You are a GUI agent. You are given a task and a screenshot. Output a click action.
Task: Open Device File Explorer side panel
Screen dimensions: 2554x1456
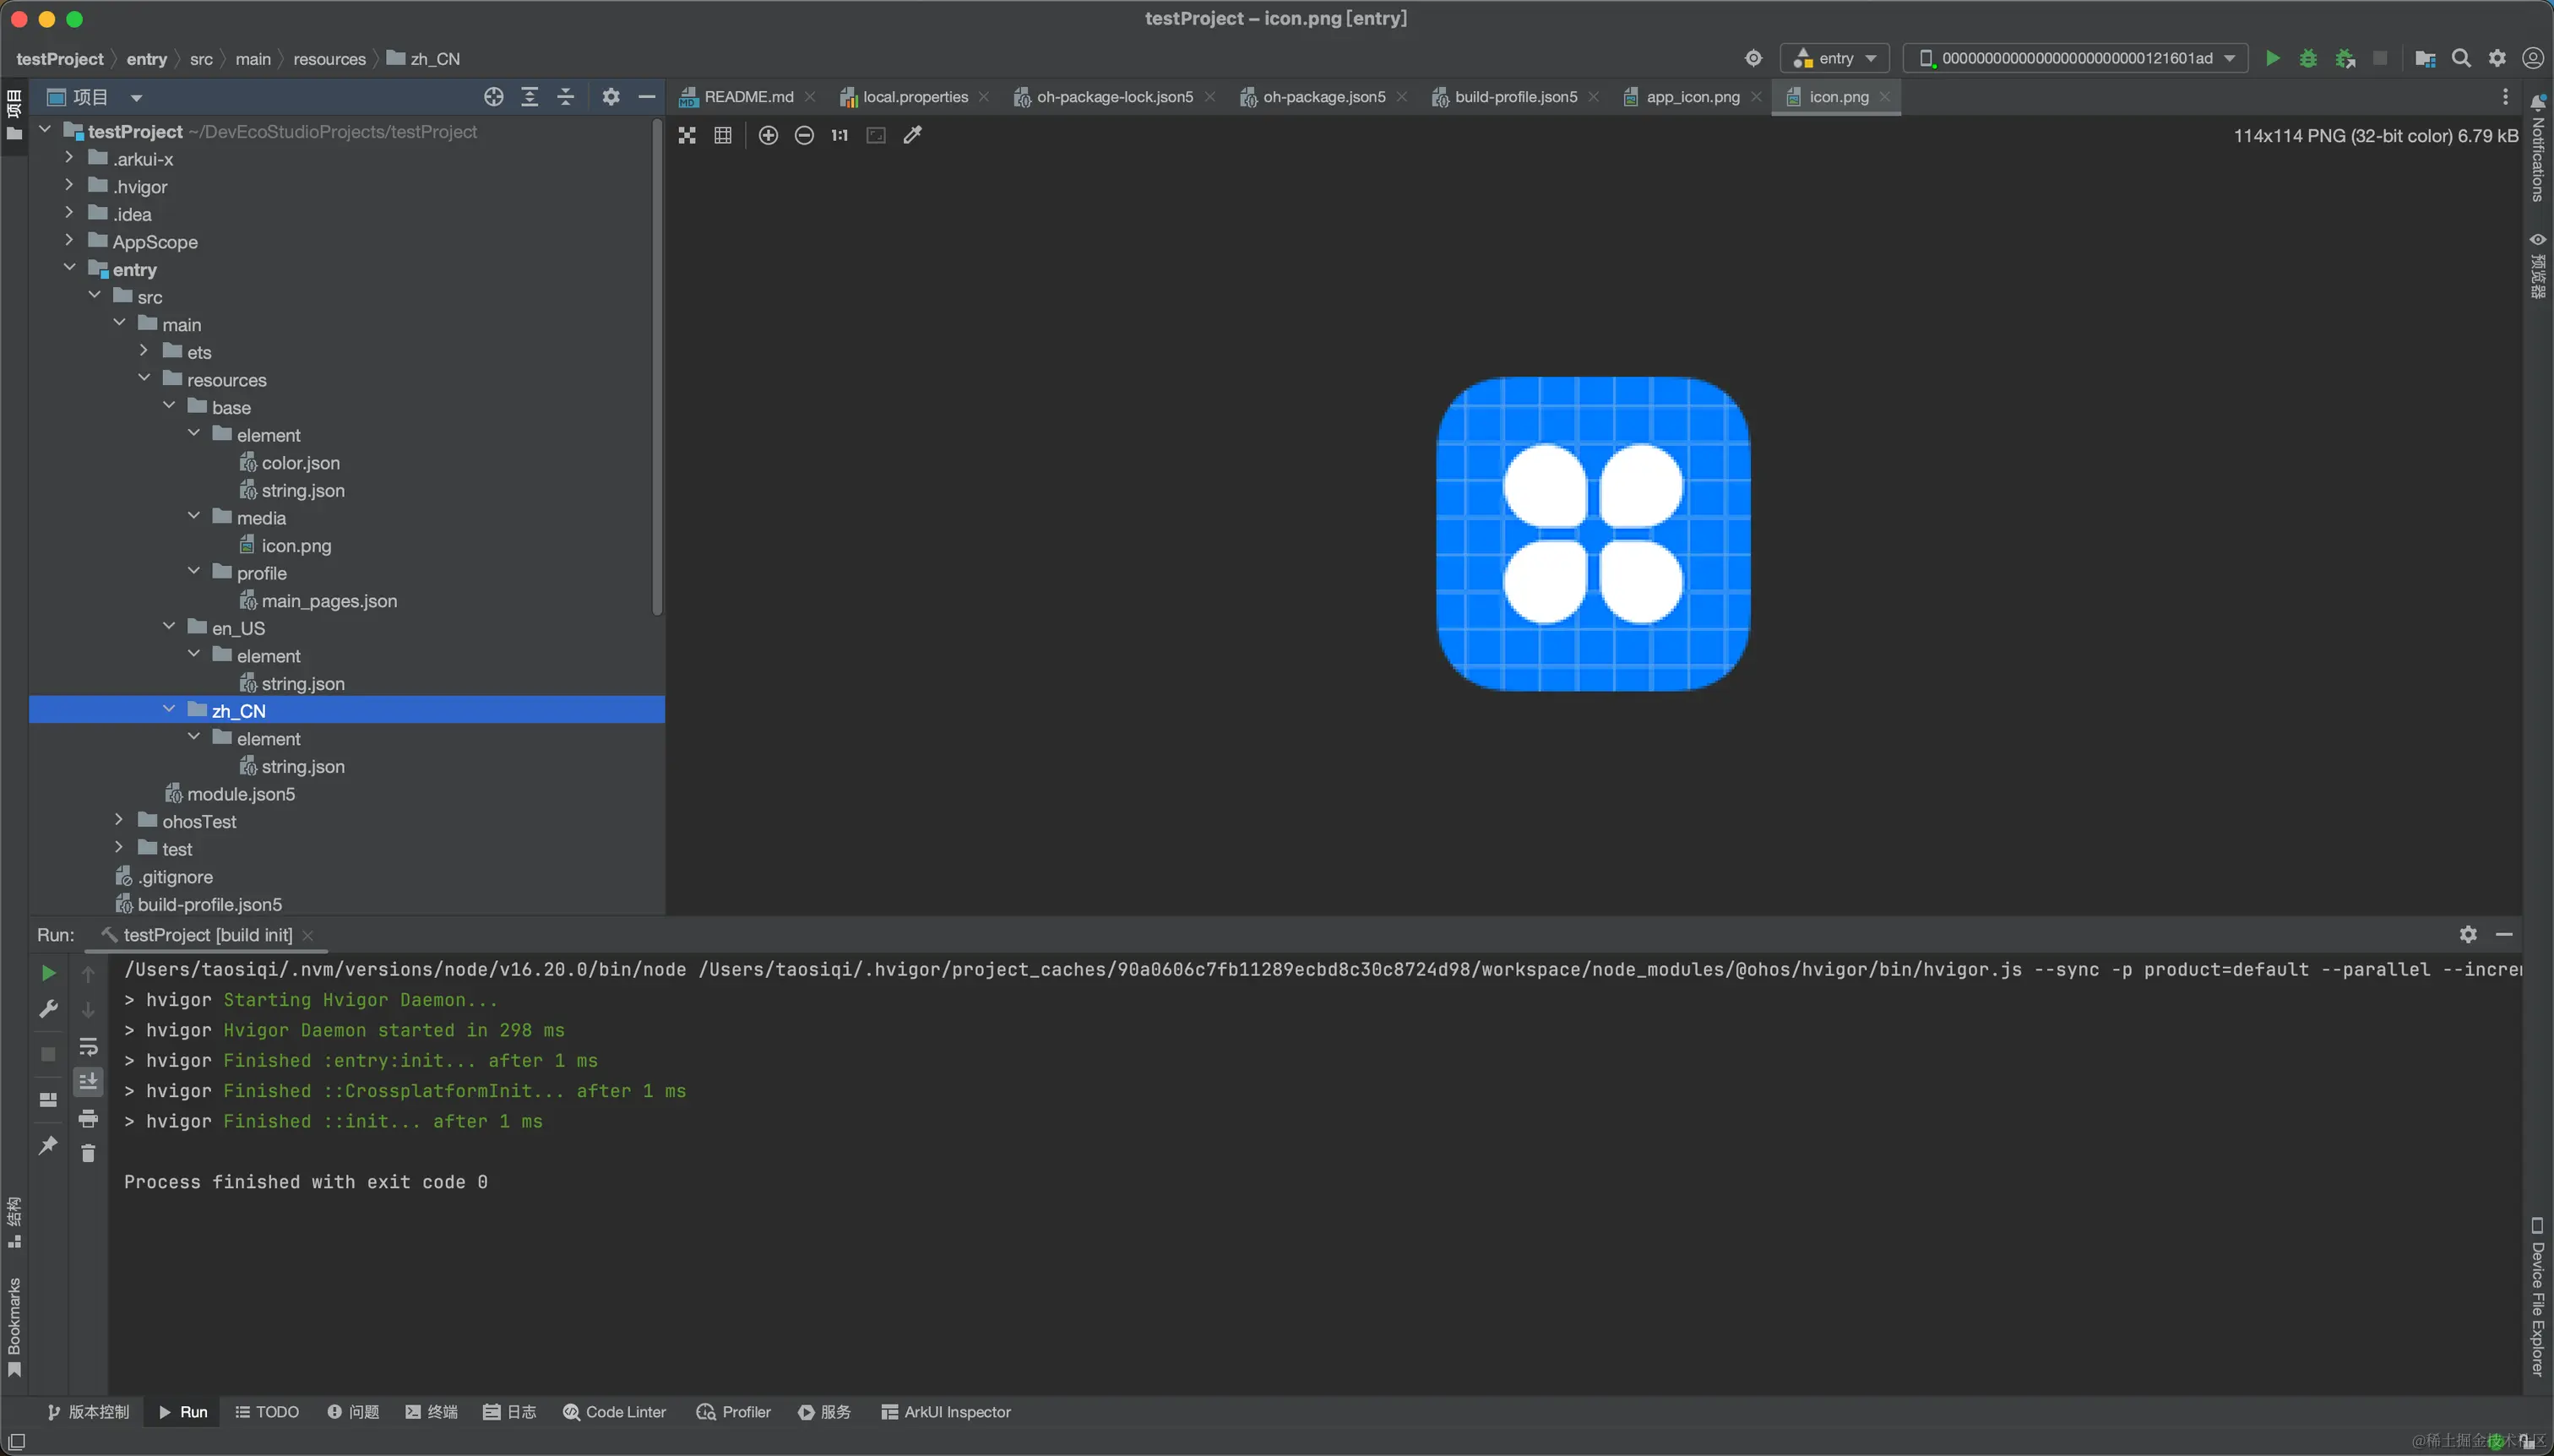2538,1296
